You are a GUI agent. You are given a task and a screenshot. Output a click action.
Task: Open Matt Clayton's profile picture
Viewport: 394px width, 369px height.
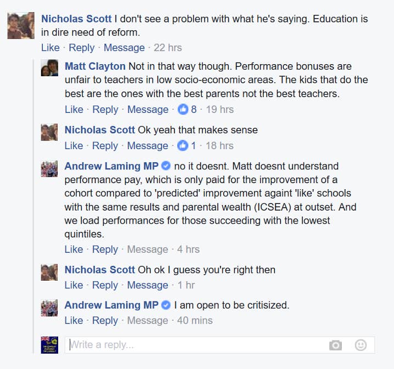(x=49, y=67)
